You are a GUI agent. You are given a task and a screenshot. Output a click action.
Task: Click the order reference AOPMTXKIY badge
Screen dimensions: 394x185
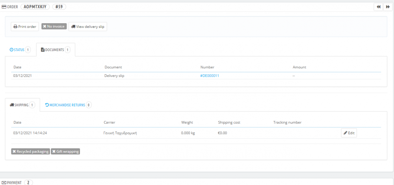pyautogui.click(x=35, y=7)
